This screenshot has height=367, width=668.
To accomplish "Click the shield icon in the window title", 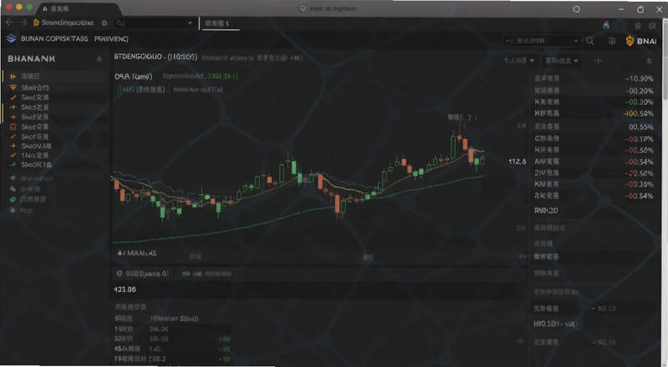I will (x=302, y=8).
